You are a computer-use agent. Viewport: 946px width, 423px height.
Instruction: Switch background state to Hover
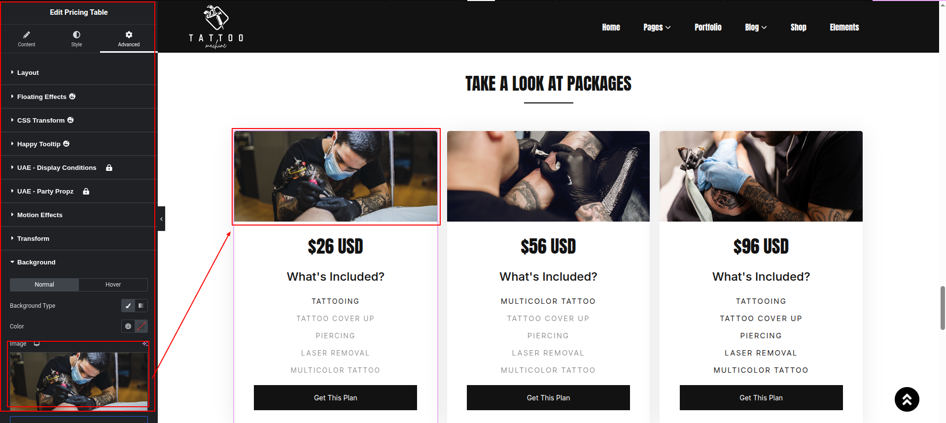coord(113,285)
